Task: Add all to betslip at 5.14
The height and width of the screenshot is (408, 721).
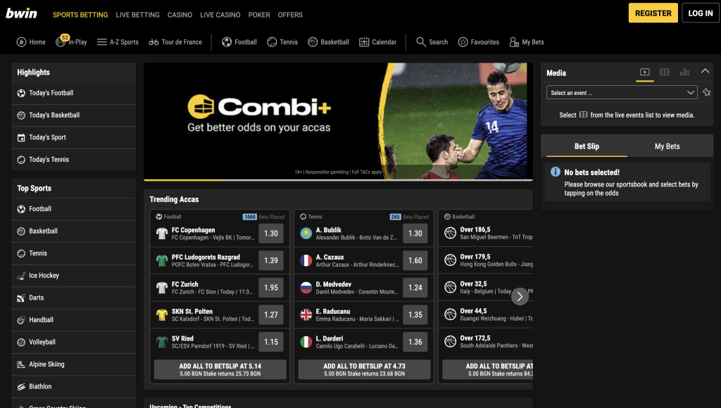Action: [220, 369]
